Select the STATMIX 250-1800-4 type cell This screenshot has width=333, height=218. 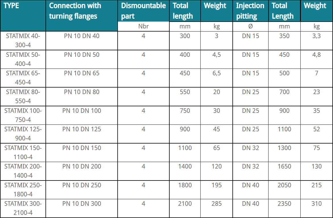[23, 190]
